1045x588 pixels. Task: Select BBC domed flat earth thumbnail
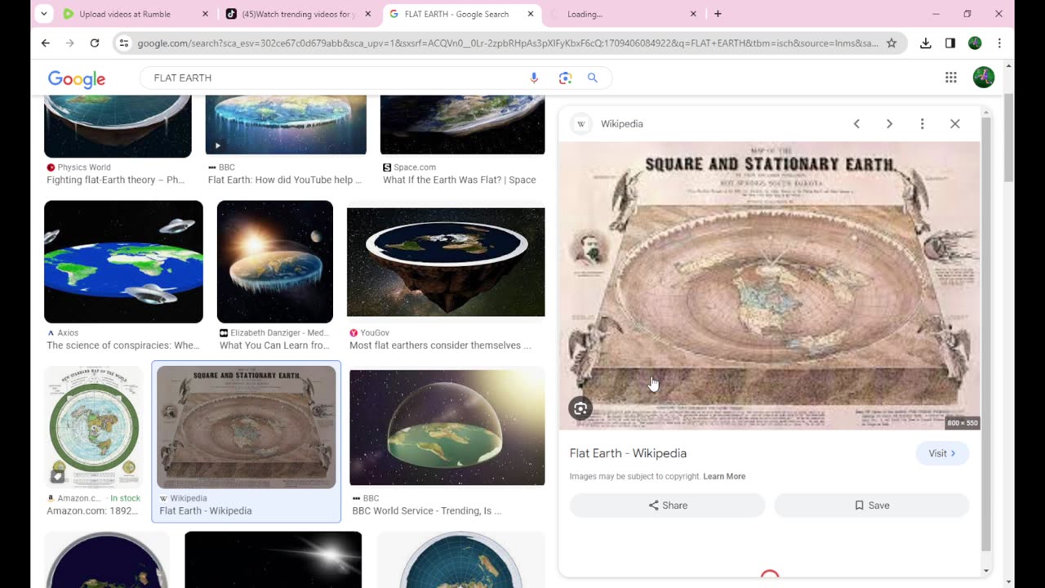(x=447, y=428)
